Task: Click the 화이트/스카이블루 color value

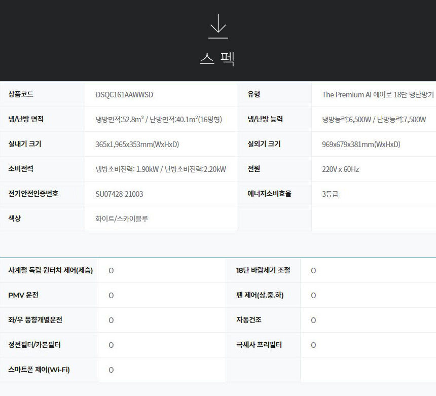Action: (122, 219)
